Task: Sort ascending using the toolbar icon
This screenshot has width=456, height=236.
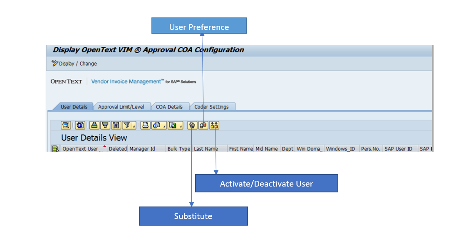Action: [94, 125]
